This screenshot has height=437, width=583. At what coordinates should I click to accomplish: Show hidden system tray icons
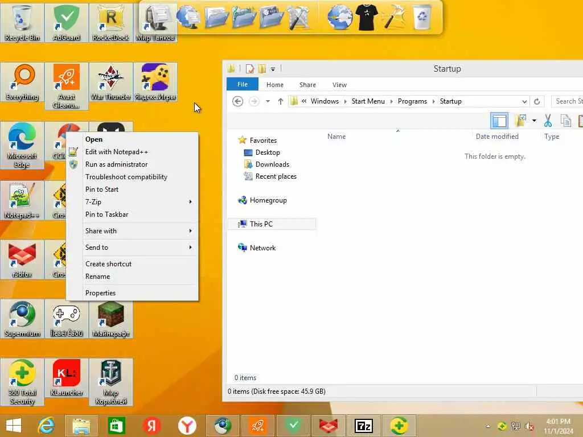488,426
